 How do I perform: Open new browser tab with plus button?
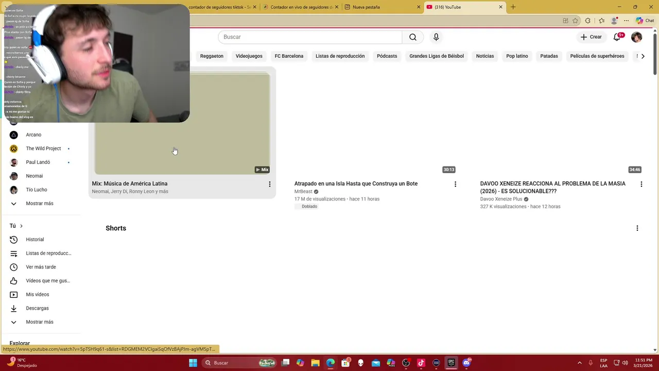point(513,7)
